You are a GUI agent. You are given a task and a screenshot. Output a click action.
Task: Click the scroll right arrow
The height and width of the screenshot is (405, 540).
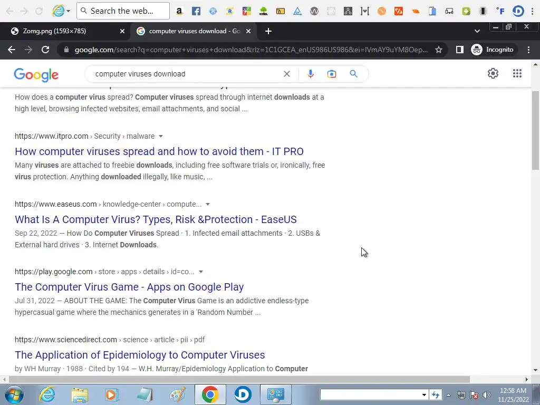[x=527, y=379]
